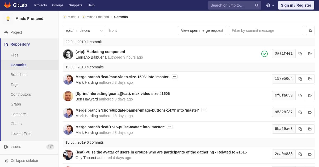The height and width of the screenshot is (167, 319).
Task: Browse files at commit a5328f37
Action: 310,112
